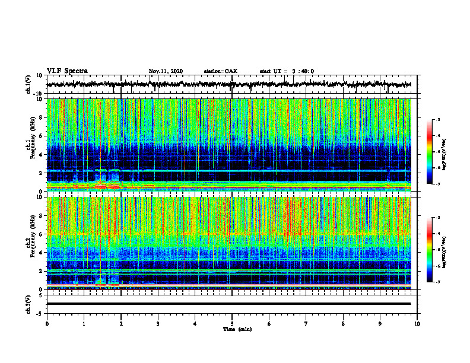Viewport: 470px width, 363px height.
Task: Select the date text "Nov.11, 2020"
Action: (166, 71)
